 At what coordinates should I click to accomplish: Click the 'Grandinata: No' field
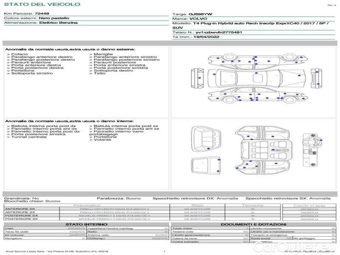point(21,198)
